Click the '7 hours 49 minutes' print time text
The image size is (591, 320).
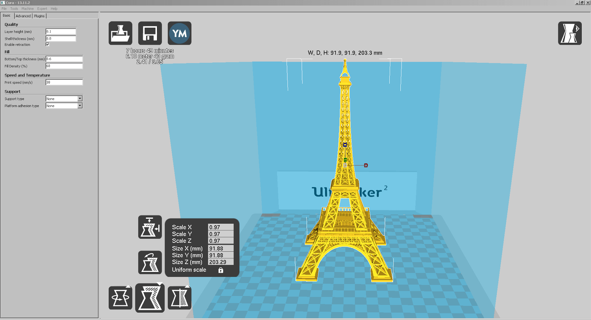[x=150, y=51]
